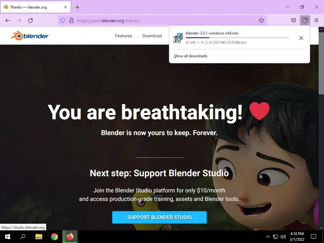
Task: Open File Explorer from the taskbar
Action: pos(39,237)
